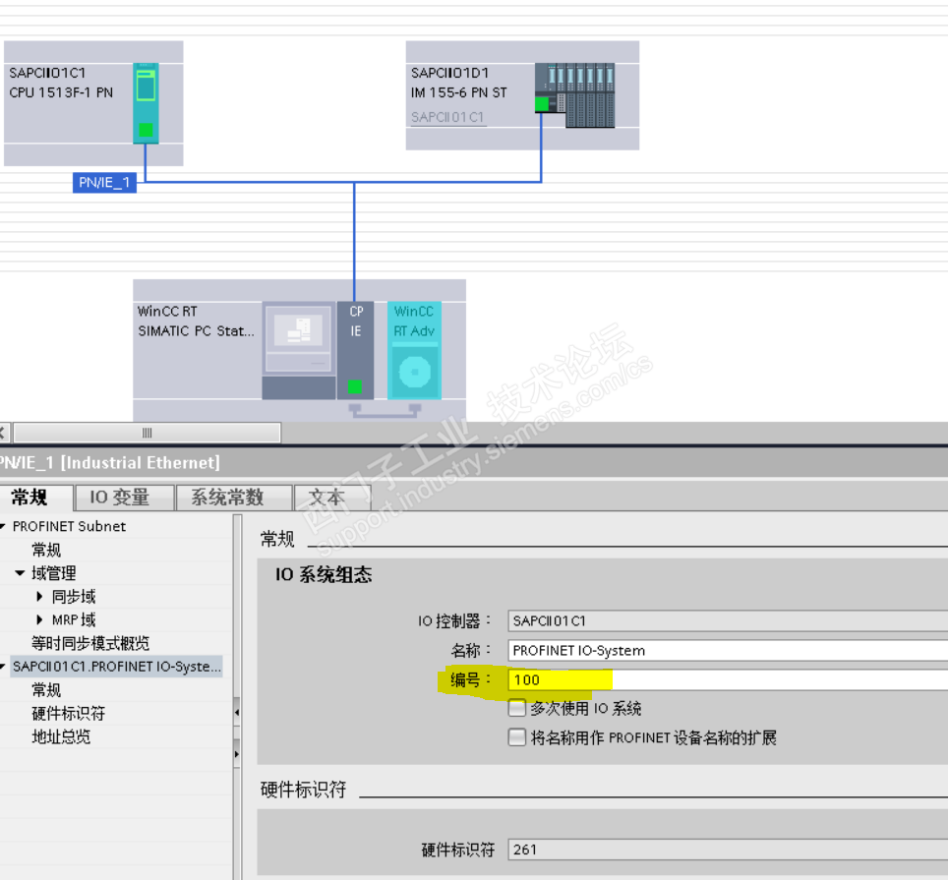Select 常规 under PROFINET Subnet

click(46, 550)
